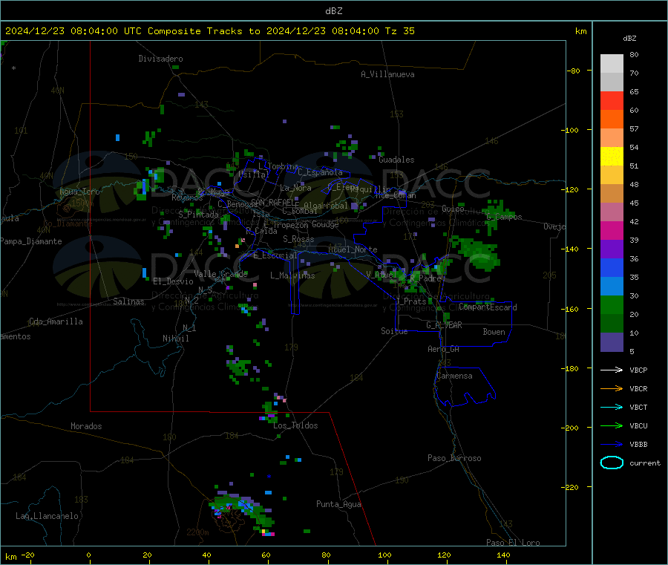This screenshot has height=565, width=668.
Task: Click the blue VBBB arrow icon
Action: [x=612, y=444]
